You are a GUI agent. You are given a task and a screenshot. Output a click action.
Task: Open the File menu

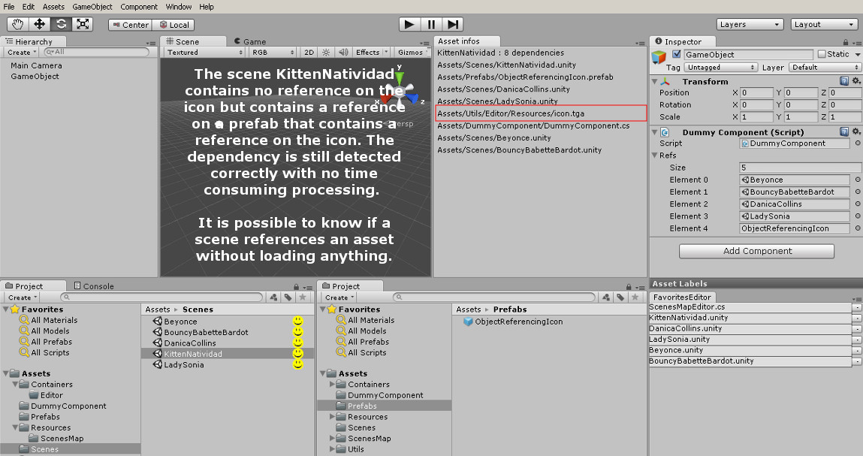pos(9,7)
